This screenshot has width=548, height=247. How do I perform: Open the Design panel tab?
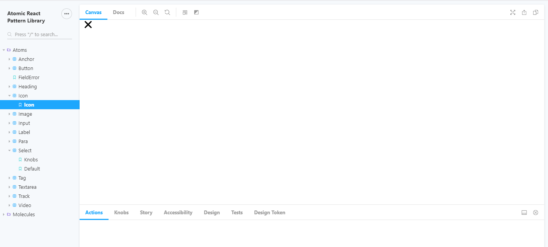(x=212, y=212)
